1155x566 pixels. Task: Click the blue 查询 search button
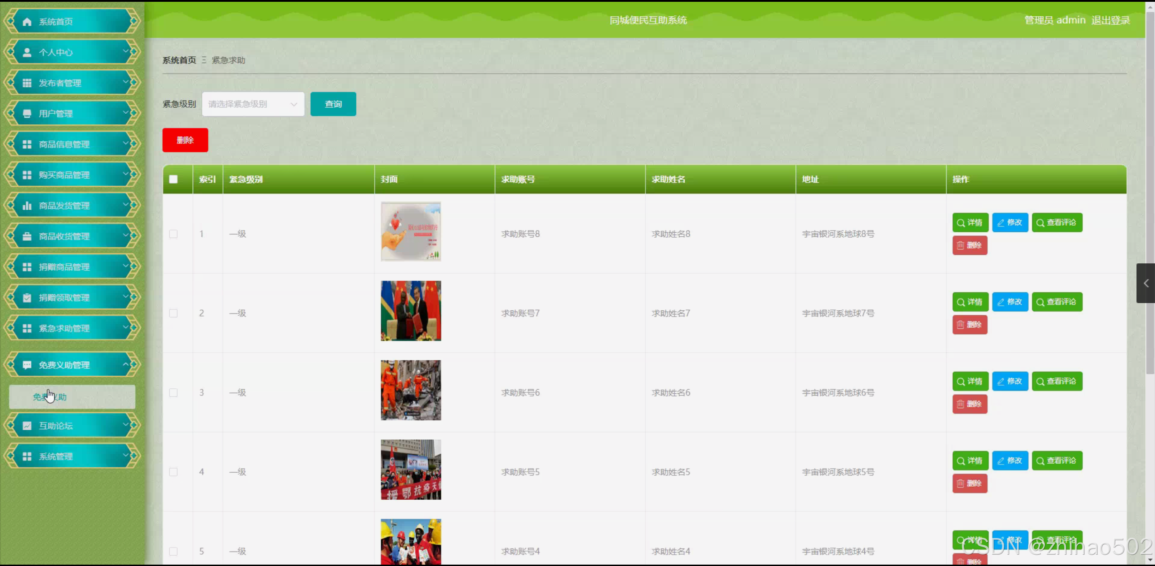coord(333,104)
